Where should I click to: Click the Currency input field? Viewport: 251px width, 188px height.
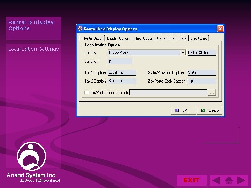coord(120,61)
